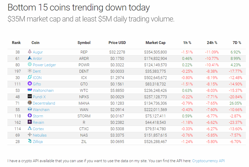Click the Waltonchain logo icon
This screenshot has width=249, height=167.
tap(29, 90)
